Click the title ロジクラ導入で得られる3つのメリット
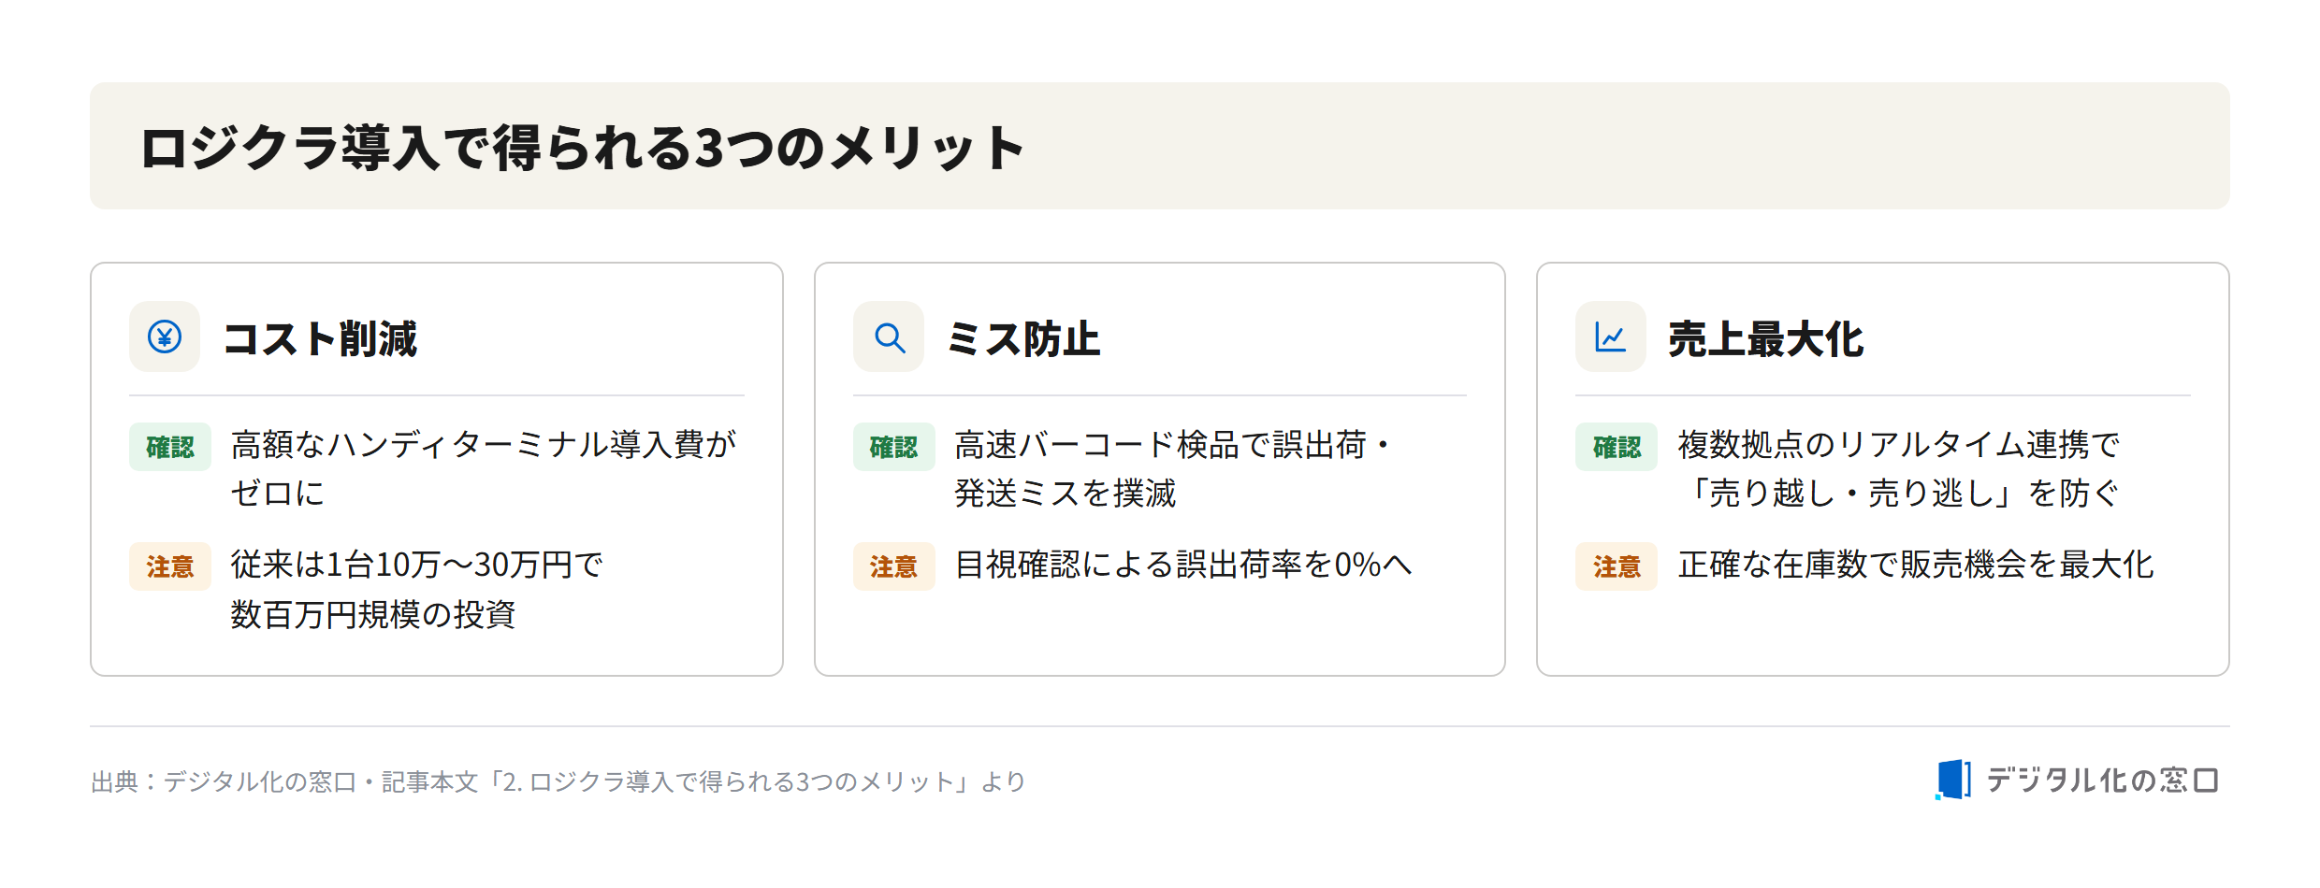 pyautogui.click(x=582, y=148)
